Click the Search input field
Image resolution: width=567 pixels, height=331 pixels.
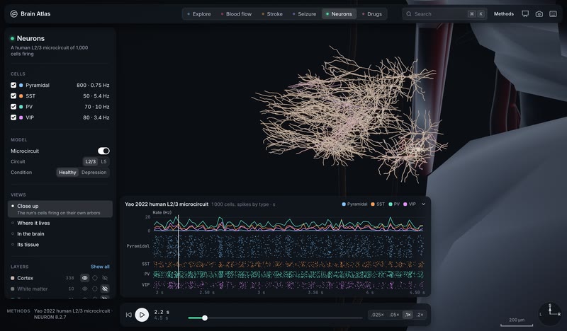445,14
